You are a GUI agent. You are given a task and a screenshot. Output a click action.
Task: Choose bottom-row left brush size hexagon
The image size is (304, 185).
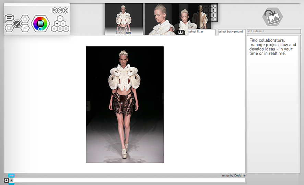(x=54, y=29)
